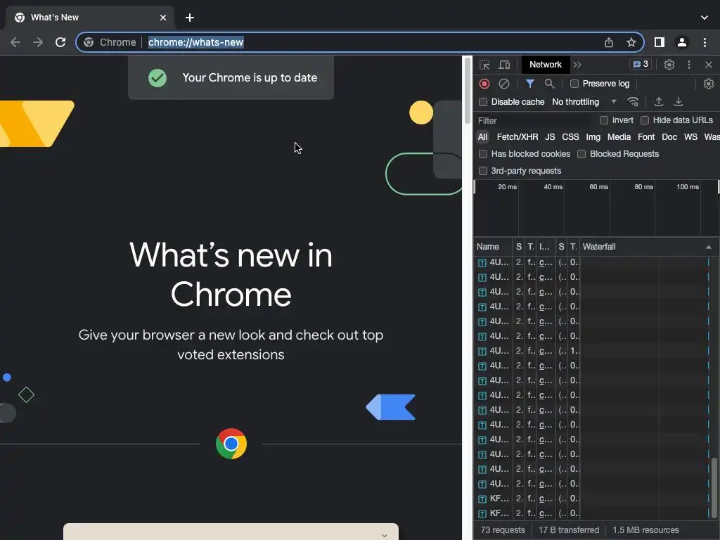Click the 1.5 MB resources status text
The width and height of the screenshot is (720, 540).
click(x=645, y=530)
